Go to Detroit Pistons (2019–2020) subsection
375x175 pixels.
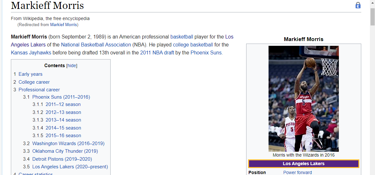pos(62,159)
